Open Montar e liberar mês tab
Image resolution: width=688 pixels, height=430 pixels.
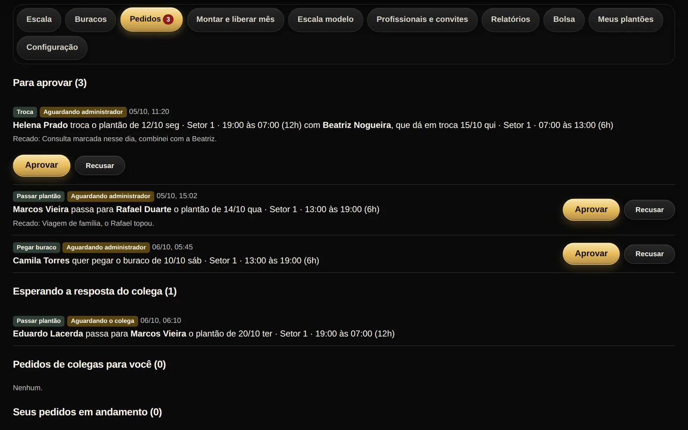(x=235, y=19)
